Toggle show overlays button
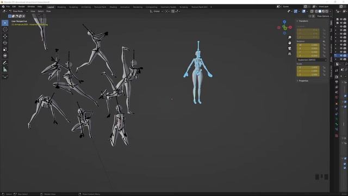 [303, 11]
